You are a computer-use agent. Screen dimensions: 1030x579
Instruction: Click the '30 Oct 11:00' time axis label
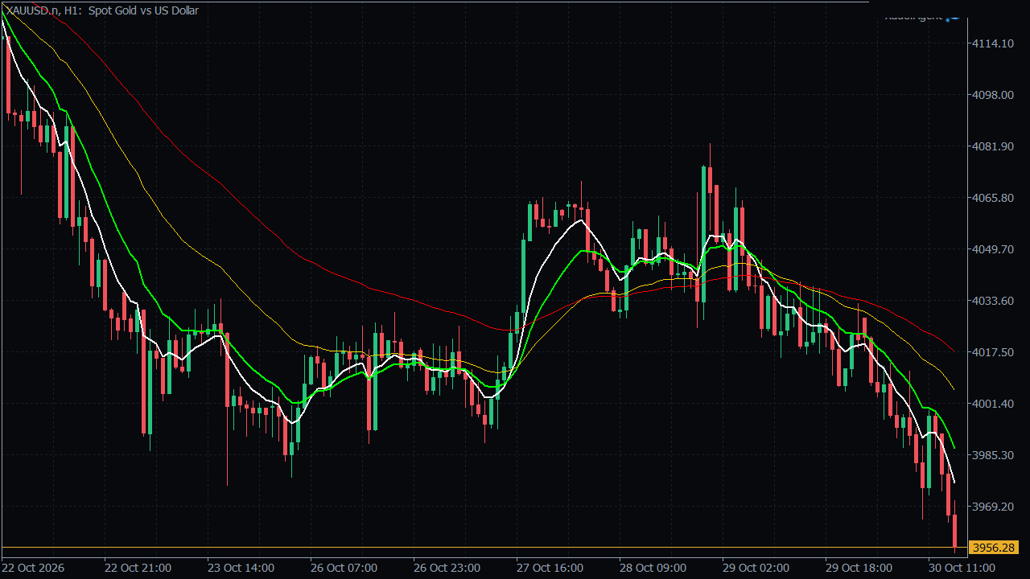[x=962, y=568]
